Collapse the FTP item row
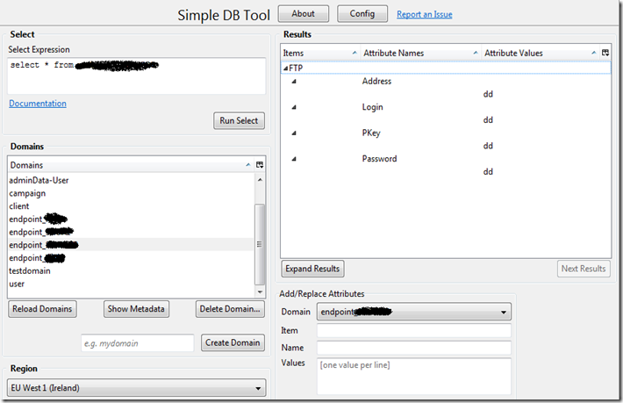This screenshot has height=403, width=623. [285, 68]
